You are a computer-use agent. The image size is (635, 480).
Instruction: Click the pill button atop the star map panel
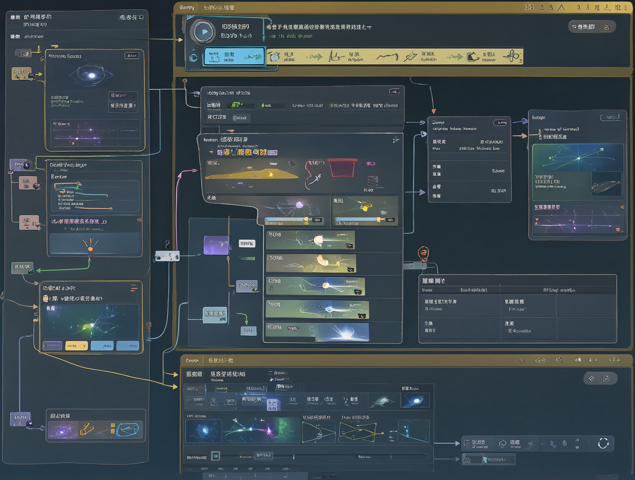point(610,117)
